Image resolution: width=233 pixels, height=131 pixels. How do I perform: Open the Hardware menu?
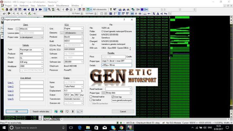click(24, 6)
